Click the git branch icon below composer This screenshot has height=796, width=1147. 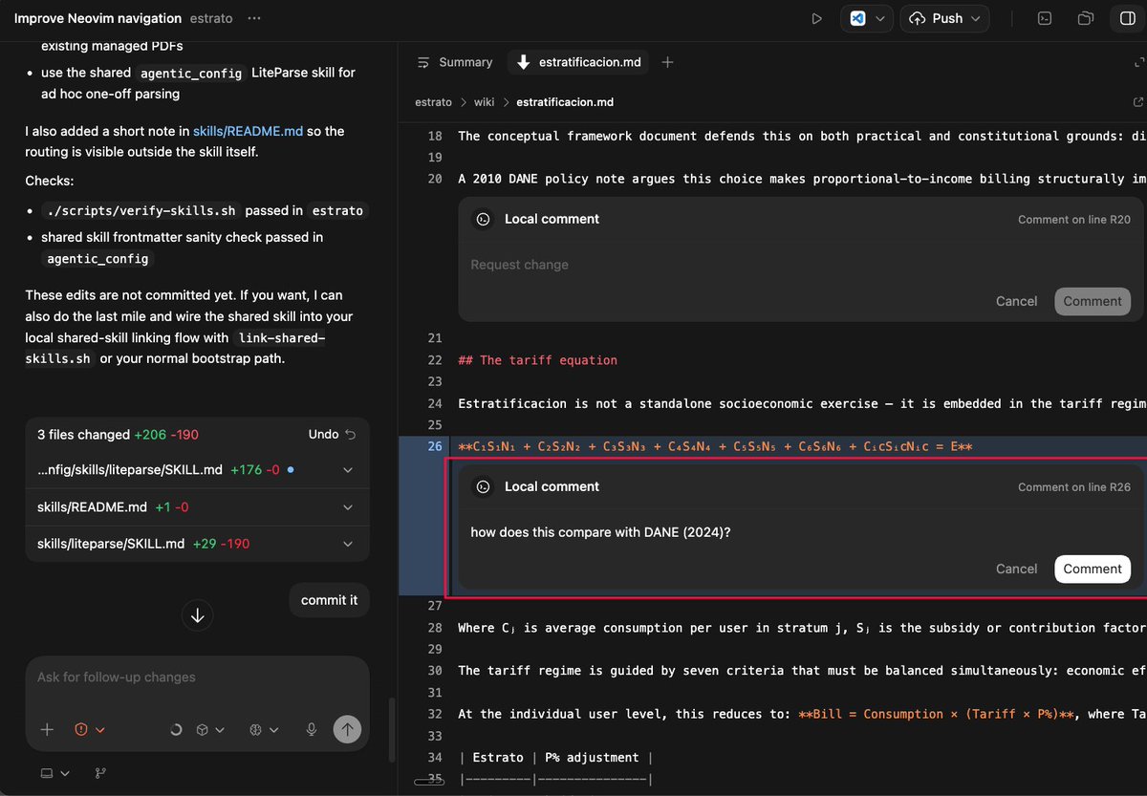pos(100,773)
